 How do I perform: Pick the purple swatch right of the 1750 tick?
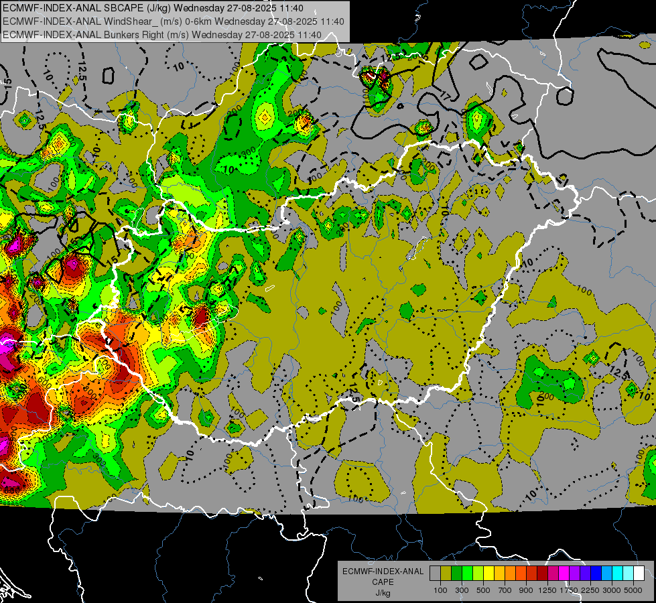574,573
